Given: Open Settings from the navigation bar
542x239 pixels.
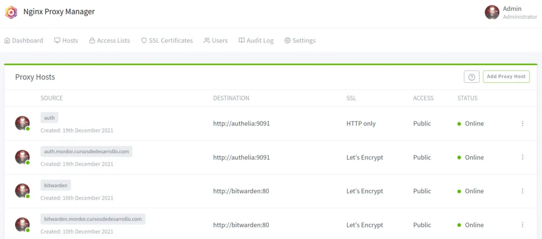Looking at the screenshot, I should click(300, 40).
